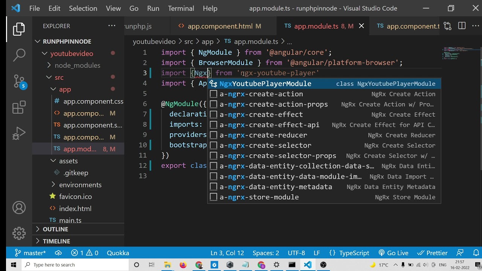Open the Terminal menu

[x=181, y=8]
